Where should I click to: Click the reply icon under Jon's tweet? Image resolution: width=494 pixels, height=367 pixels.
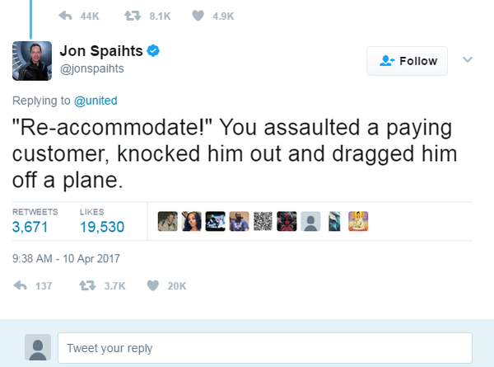pyautogui.click(x=21, y=285)
